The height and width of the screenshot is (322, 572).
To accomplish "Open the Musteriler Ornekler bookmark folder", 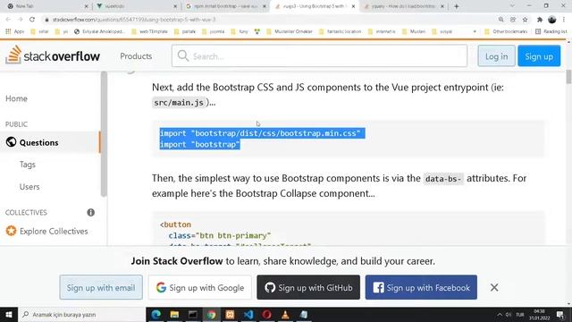I will pos(290,31).
